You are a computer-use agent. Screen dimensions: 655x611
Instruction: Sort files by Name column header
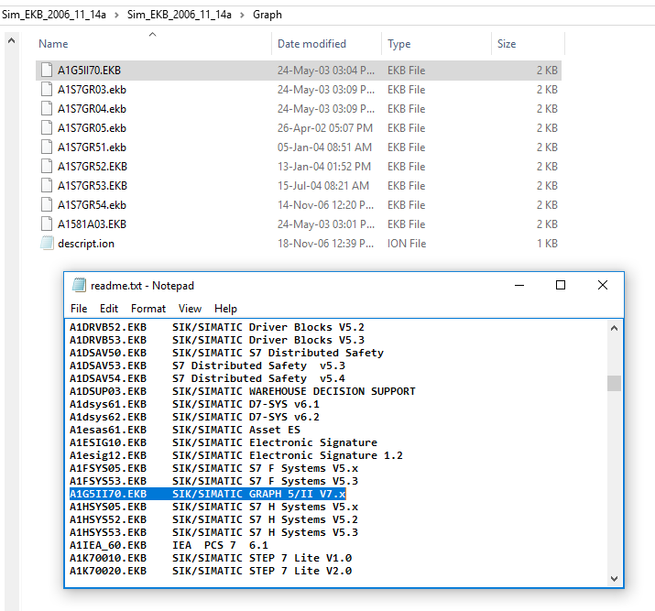tap(53, 44)
